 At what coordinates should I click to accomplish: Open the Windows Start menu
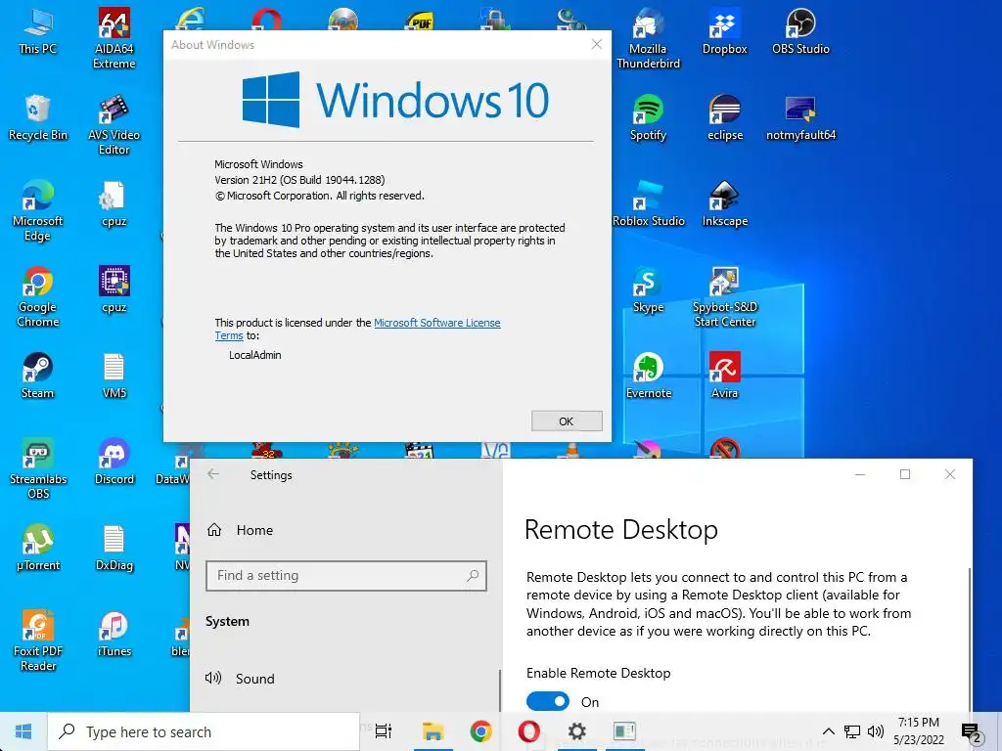(23, 731)
